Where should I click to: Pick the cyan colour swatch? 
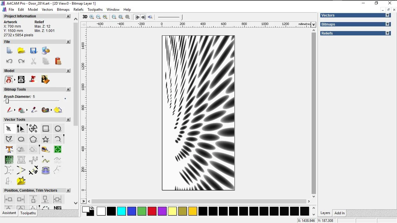[x=121, y=211]
